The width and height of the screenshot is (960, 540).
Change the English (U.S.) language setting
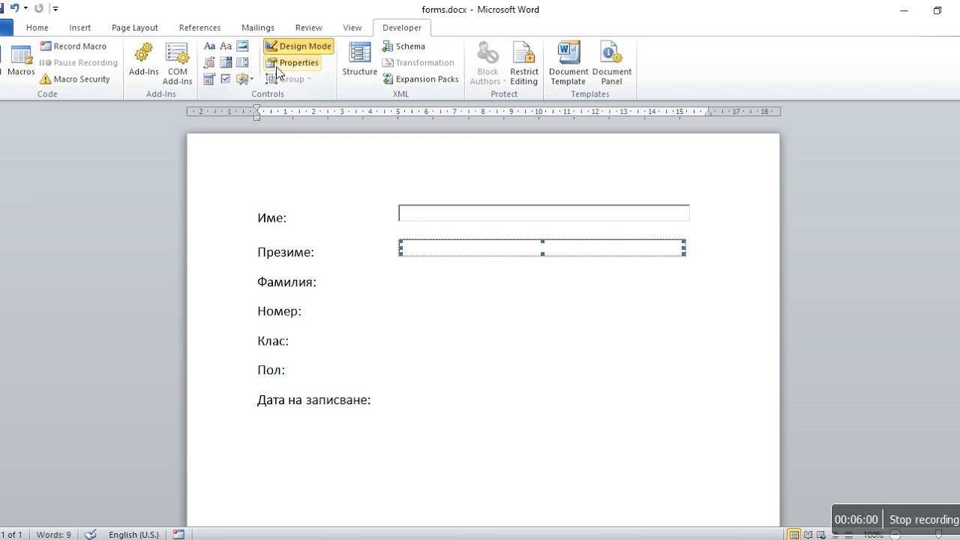tap(133, 535)
